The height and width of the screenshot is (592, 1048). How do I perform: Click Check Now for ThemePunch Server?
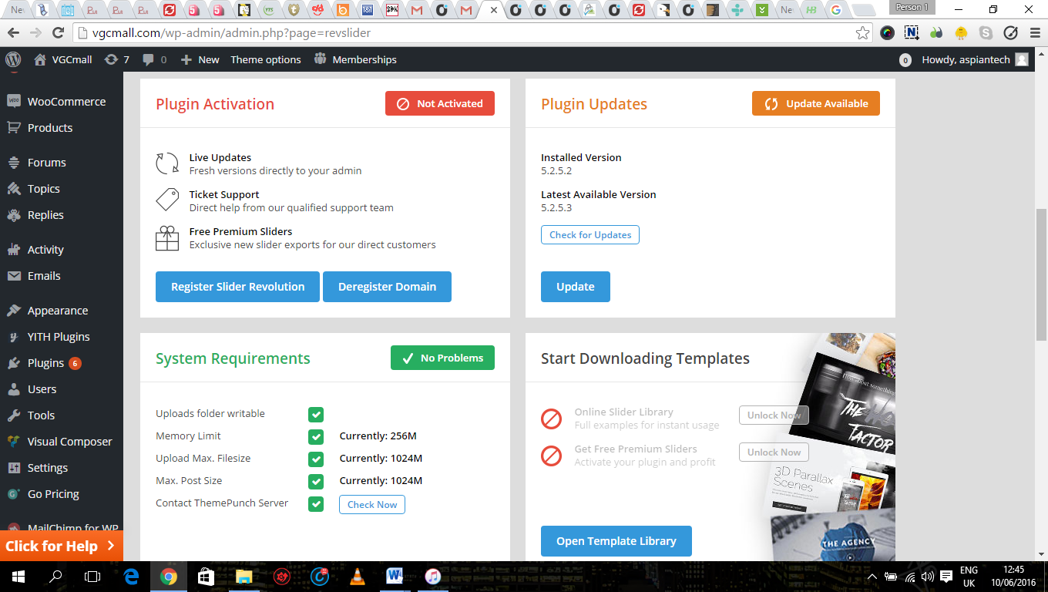[372, 505]
